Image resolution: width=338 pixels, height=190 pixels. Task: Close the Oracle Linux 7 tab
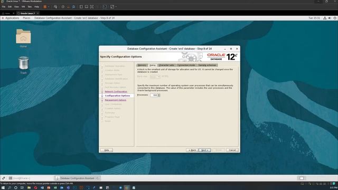tap(37, 13)
